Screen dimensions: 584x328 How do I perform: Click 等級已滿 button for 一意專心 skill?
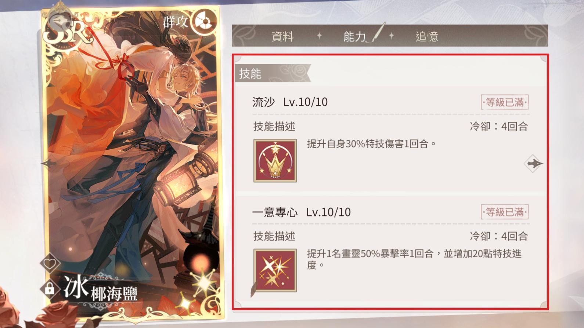(505, 212)
